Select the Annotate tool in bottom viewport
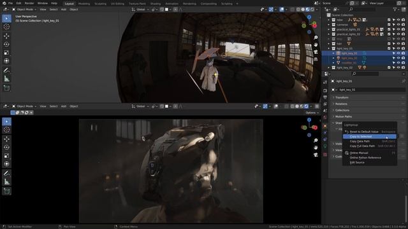This screenshot has height=229, width=408. coord(6,173)
